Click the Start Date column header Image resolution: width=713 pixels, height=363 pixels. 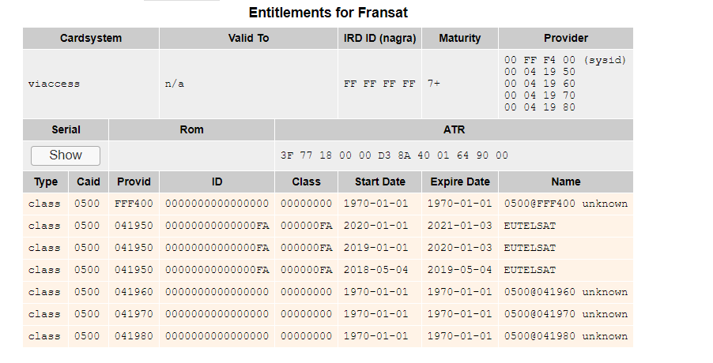point(379,181)
